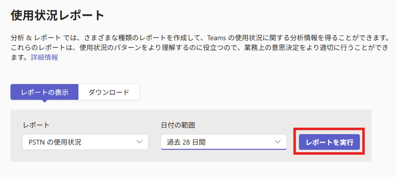The width and height of the screenshot is (396, 177).
Task: Click the pointer triangle beneath レポートの表示 tab
Action: click(x=45, y=101)
